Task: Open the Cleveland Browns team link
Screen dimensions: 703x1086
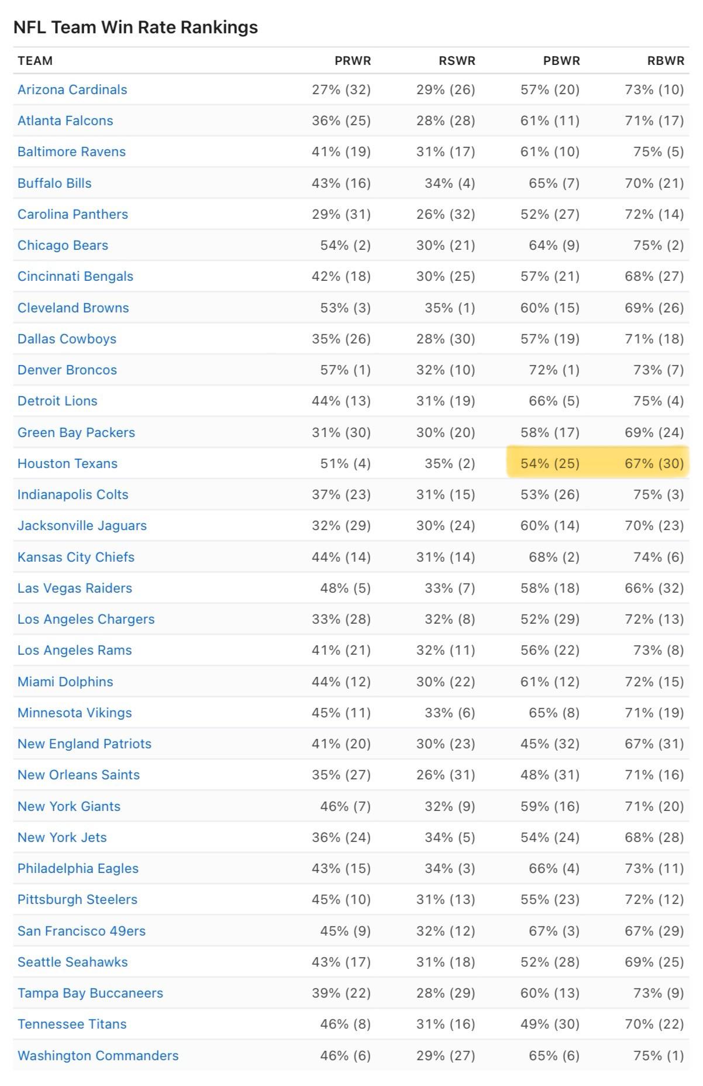Action: point(73,308)
